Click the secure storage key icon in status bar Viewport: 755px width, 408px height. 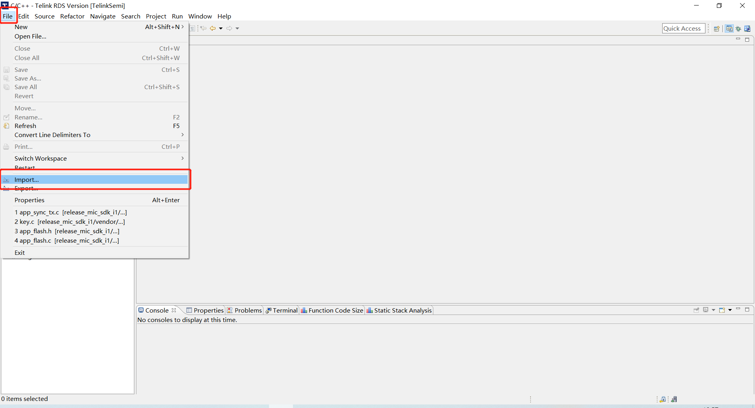pyautogui.click(x=663, y=399)
